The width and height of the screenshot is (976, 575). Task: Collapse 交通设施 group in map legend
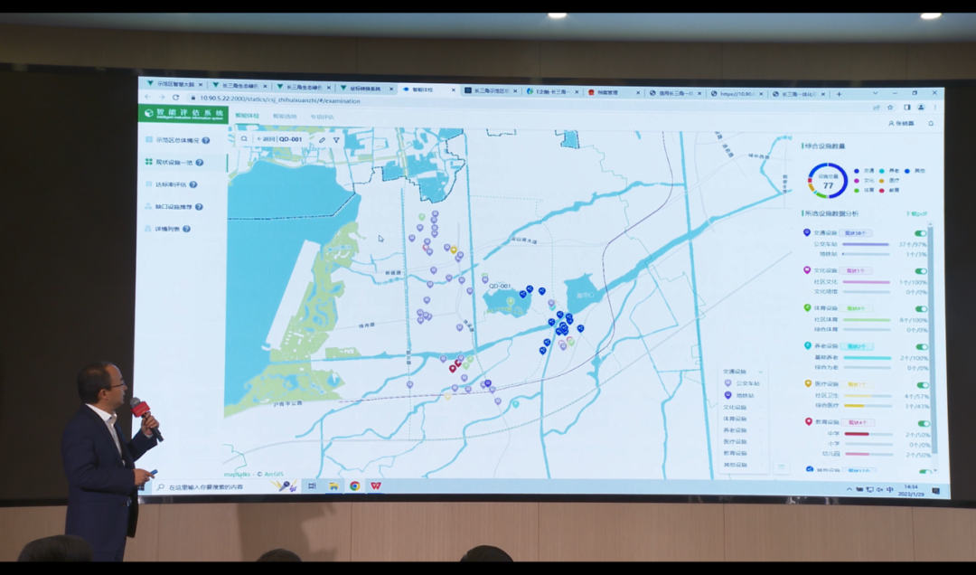click(x=761, y=372)
